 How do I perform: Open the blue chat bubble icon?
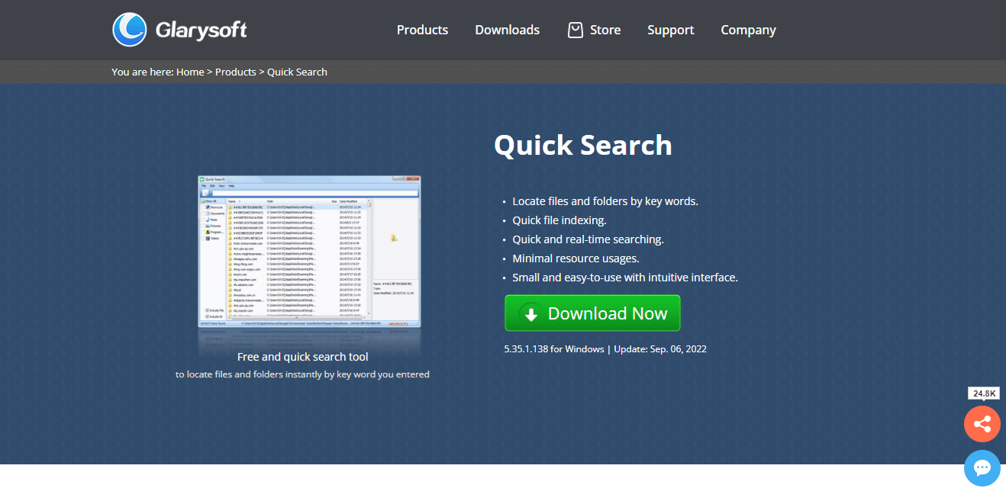pos(982,467)
